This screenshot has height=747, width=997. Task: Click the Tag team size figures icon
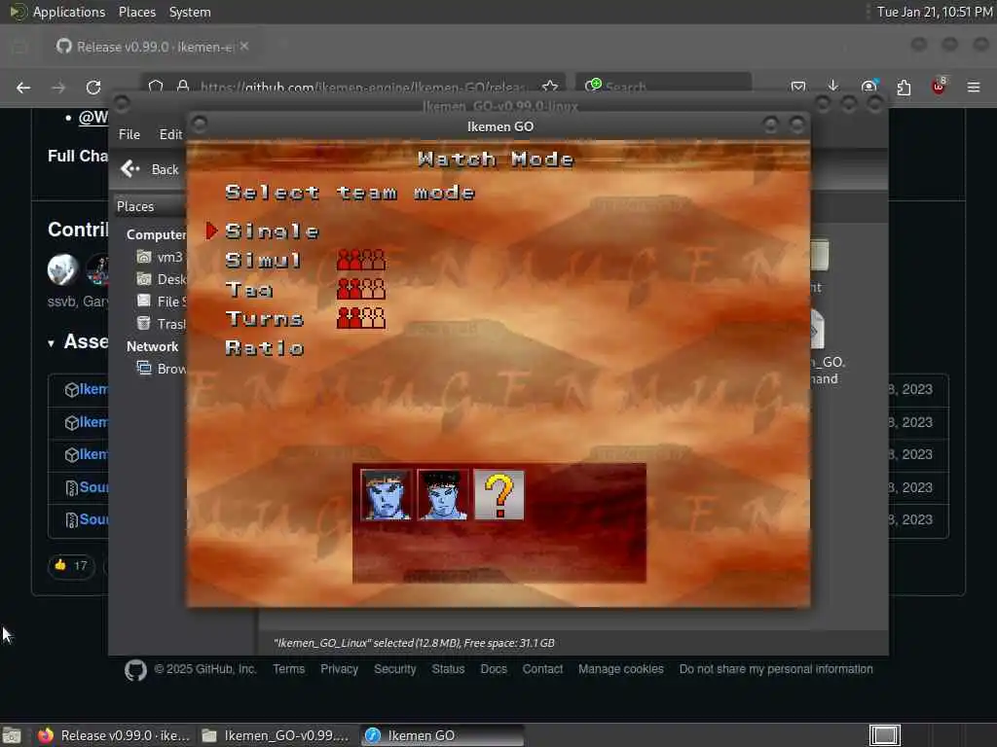click(360, 289)
